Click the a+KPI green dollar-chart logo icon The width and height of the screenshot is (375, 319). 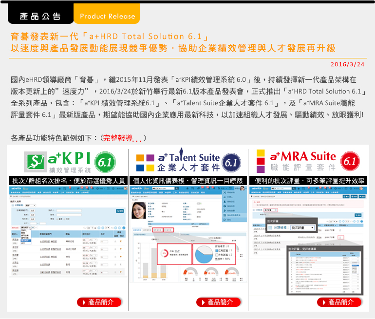pyautogui.click(x=35, y=162)
